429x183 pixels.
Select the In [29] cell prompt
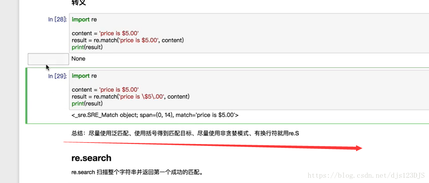pos(57,76)
